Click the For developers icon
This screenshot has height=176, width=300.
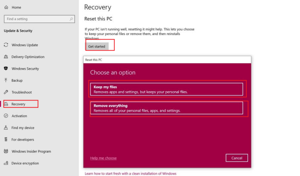6,139
